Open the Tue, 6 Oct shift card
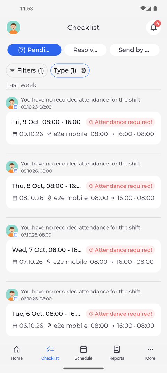Viewport: 167px width, 373px height. point(83,320)
